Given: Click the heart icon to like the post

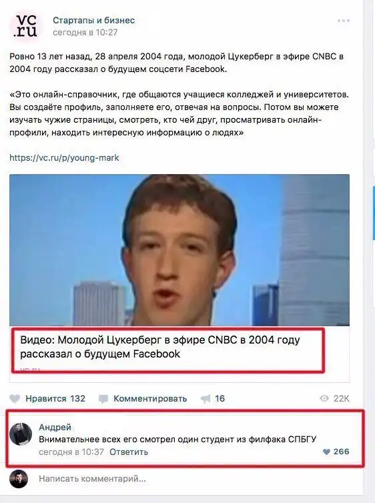Looking at the screenshot, I should 15,399.
